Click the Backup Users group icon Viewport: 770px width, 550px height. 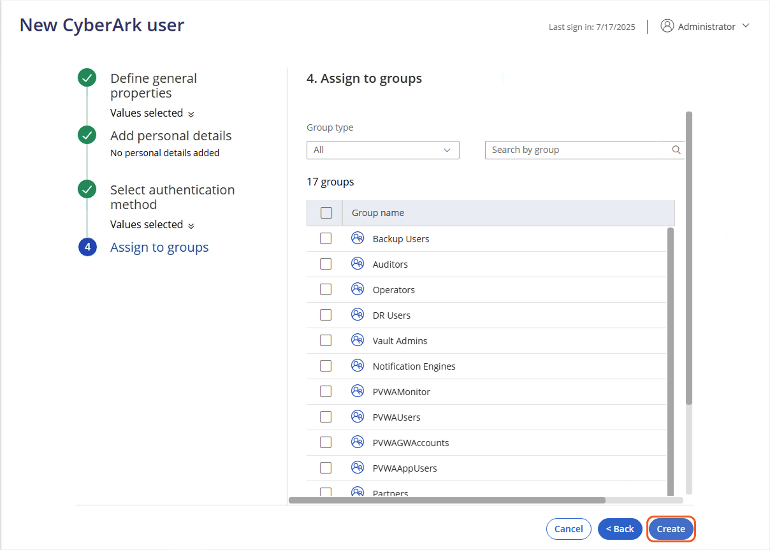358,238
